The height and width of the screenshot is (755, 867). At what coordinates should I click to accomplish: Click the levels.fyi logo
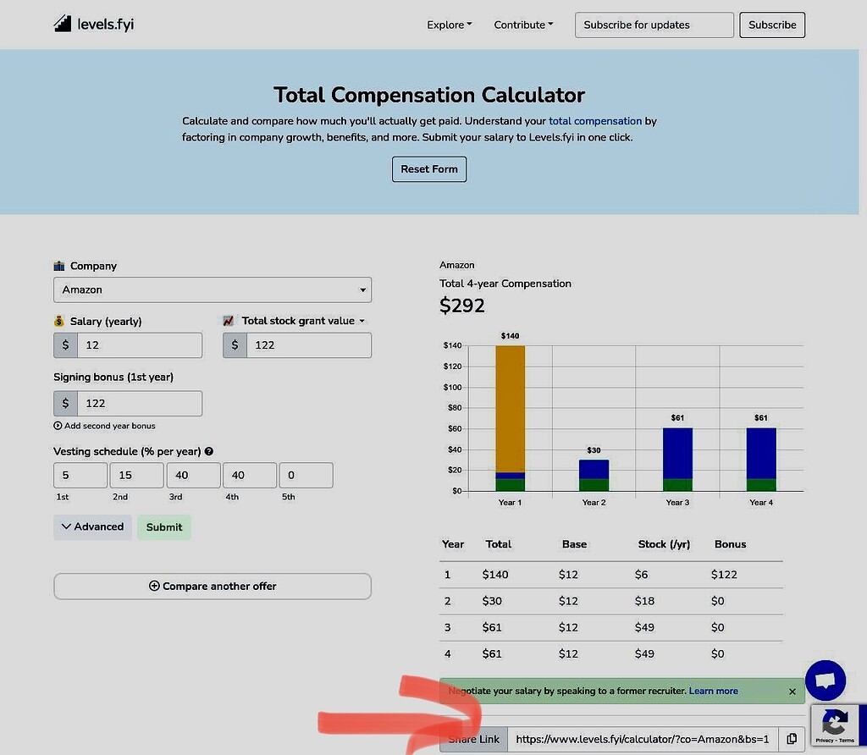pyautogui.click(x=93, y=25)
